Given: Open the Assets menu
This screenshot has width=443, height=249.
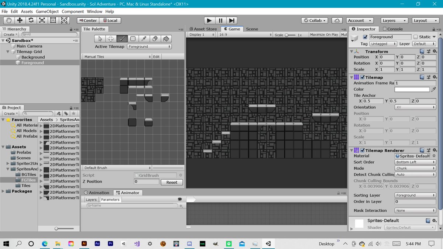Looking at the screenshot, I should pos(27,11).
